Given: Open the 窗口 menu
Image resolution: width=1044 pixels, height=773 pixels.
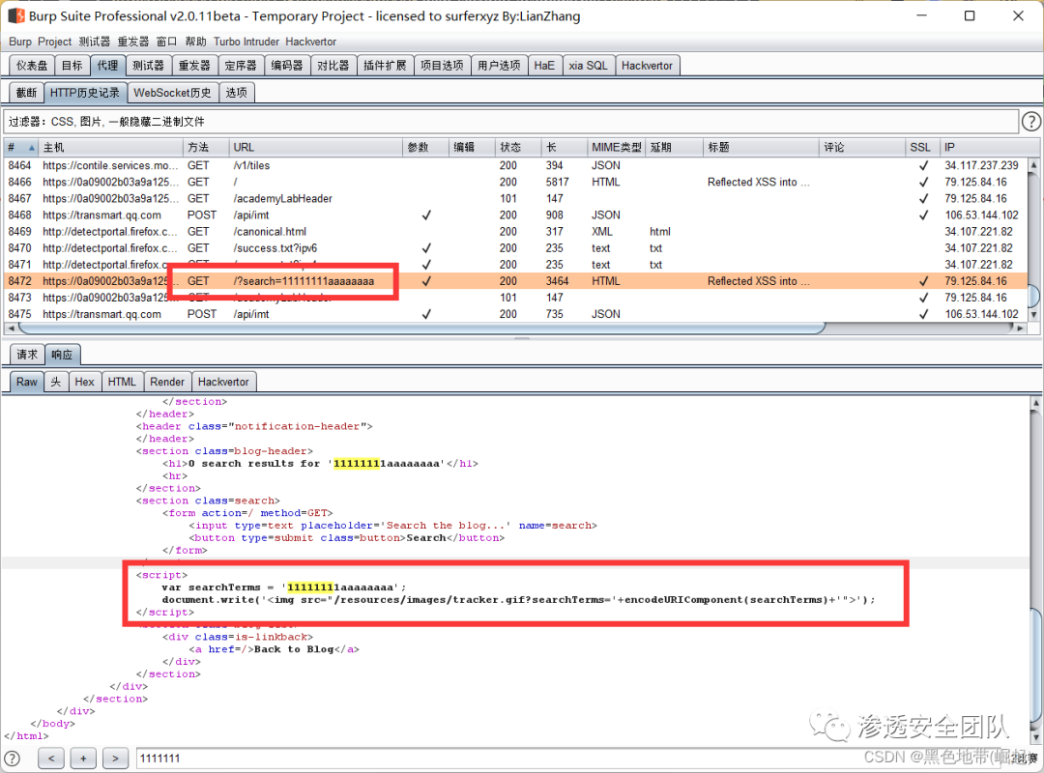Looking at the screenshot, I should [x=166, y=42].
